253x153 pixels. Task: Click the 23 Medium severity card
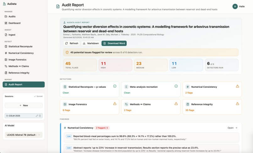tap(151, 65)
